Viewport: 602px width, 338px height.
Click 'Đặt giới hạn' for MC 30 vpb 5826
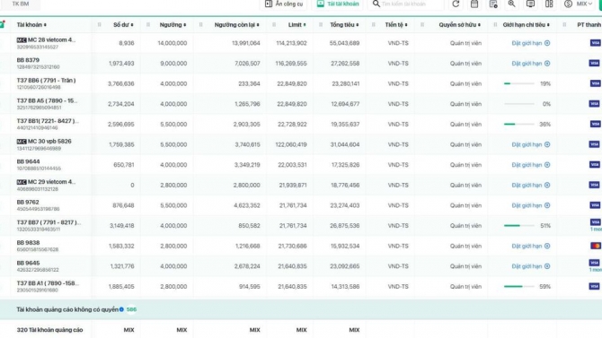[x=531, y=145]
